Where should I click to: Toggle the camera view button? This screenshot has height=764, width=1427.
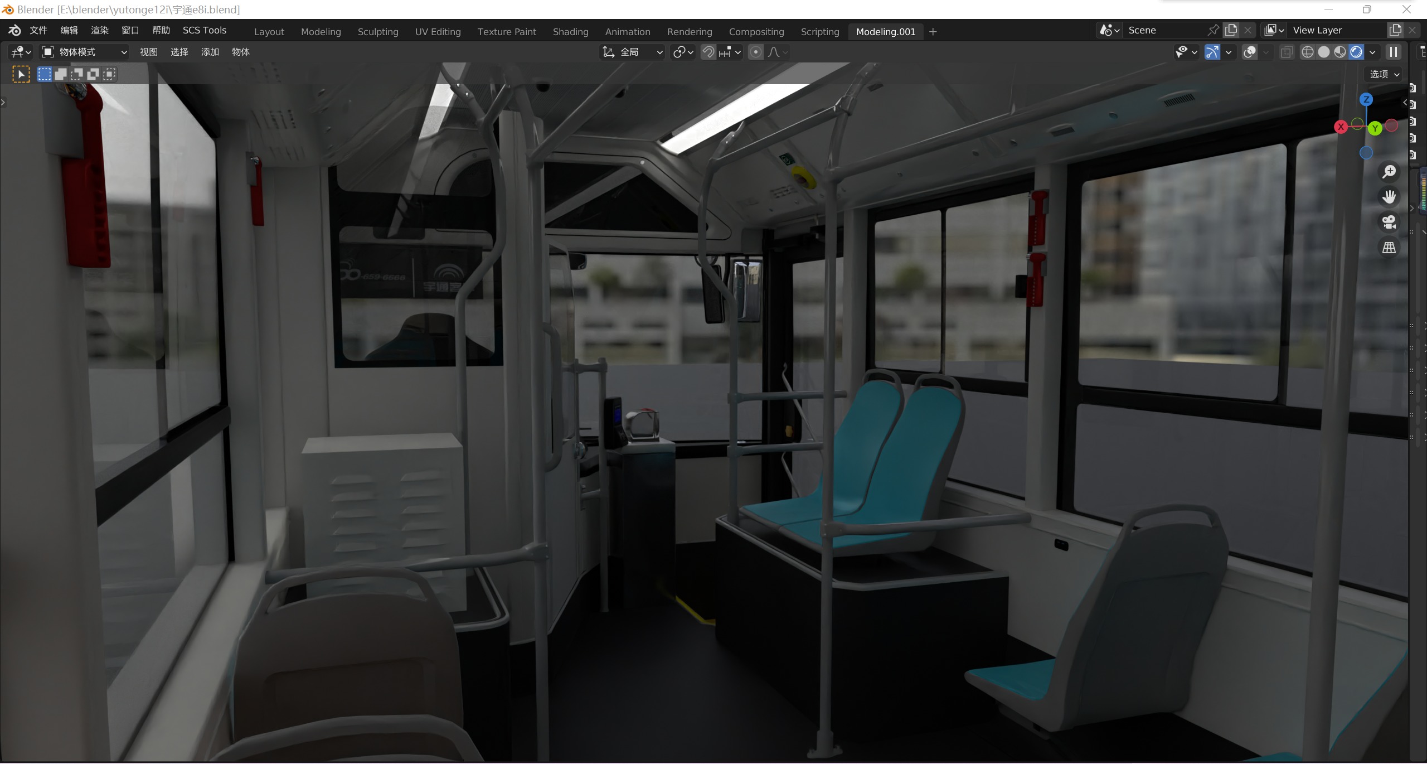click(x=1389, y=222)
